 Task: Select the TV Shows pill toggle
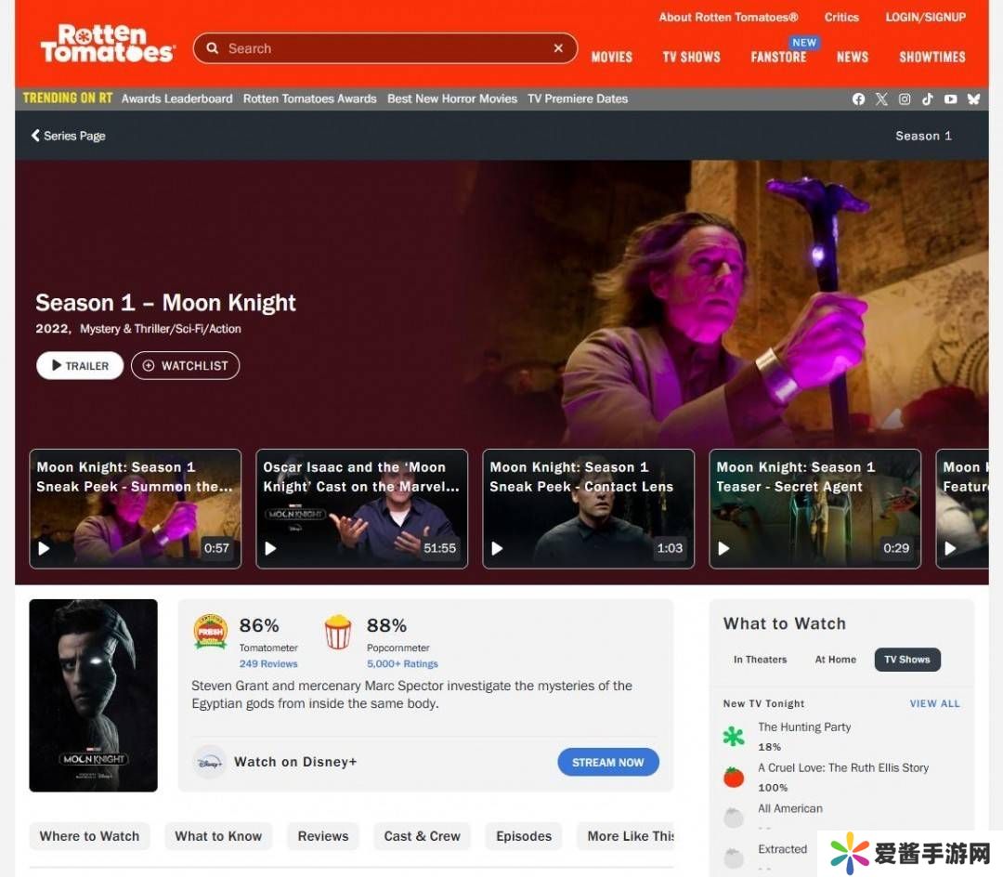point(907,660)
